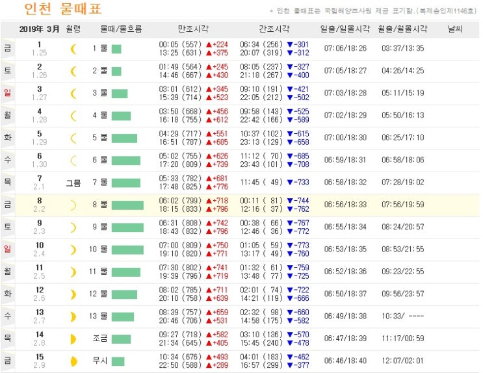Click the 날씨 column header
Viewport: 483px width, 373px height.
coord(455,29)
